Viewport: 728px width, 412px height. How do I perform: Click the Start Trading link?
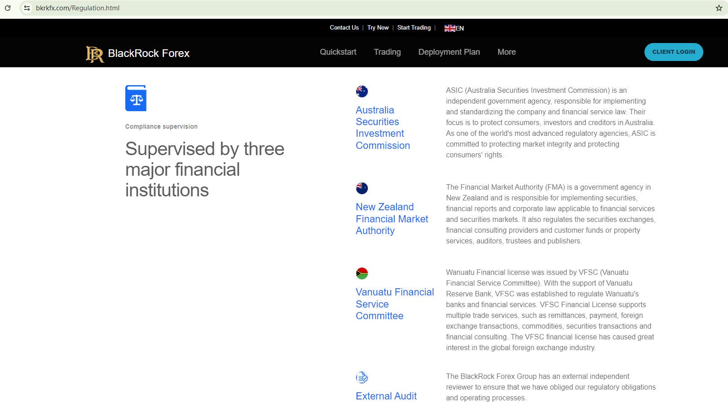point(414,28)
